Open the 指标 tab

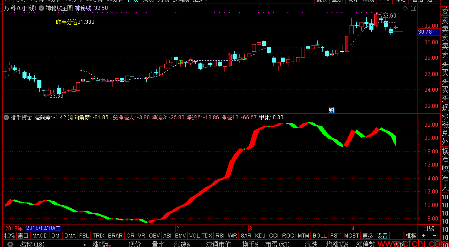tap(10, 236)
